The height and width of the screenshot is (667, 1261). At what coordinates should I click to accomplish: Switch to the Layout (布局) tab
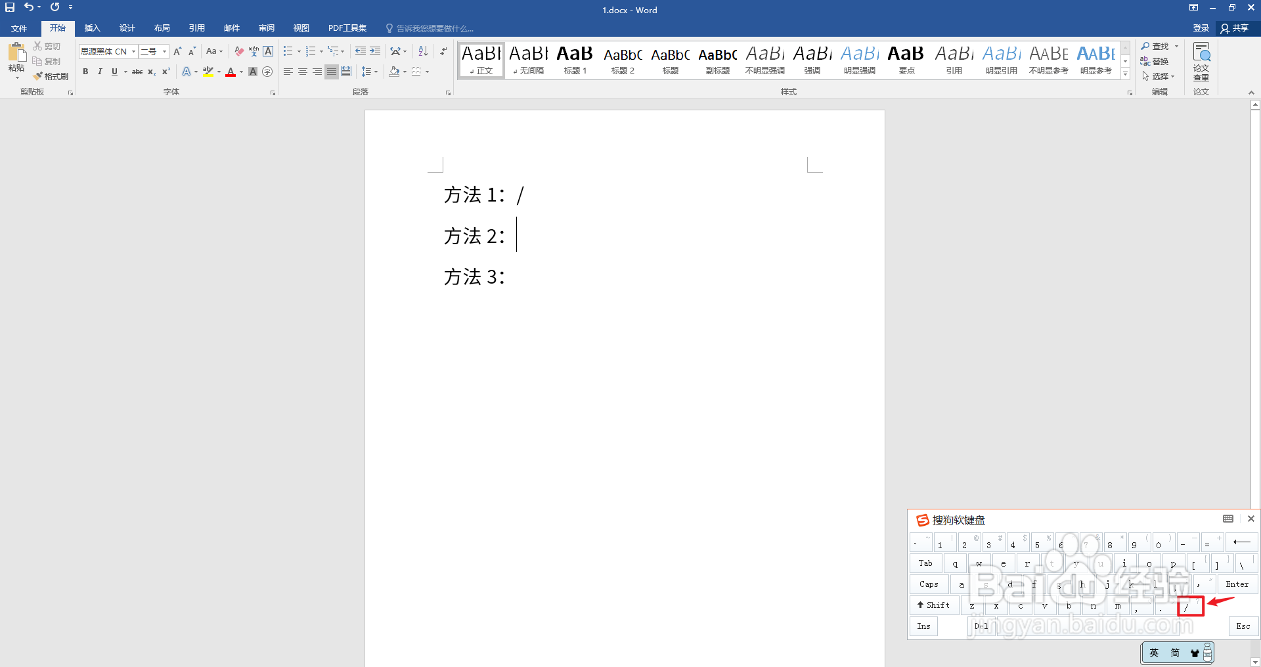pos(162,28)
